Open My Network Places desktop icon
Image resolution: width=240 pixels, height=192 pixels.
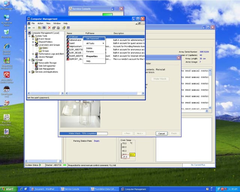click(x=6, y=21)
